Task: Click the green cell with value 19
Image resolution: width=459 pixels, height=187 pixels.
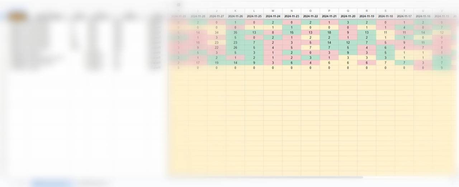Action: point(217,62)
